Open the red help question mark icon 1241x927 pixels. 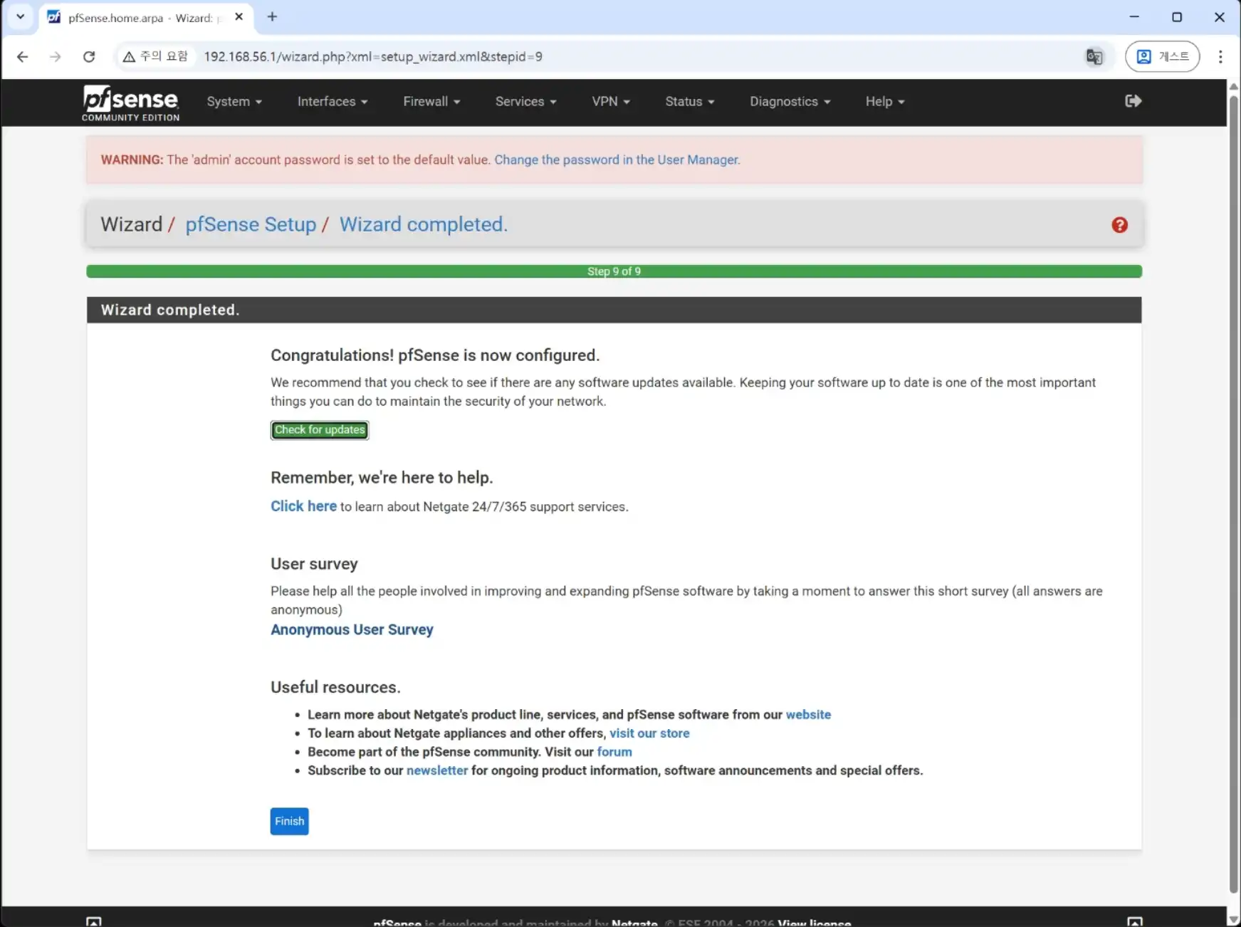1119,225
